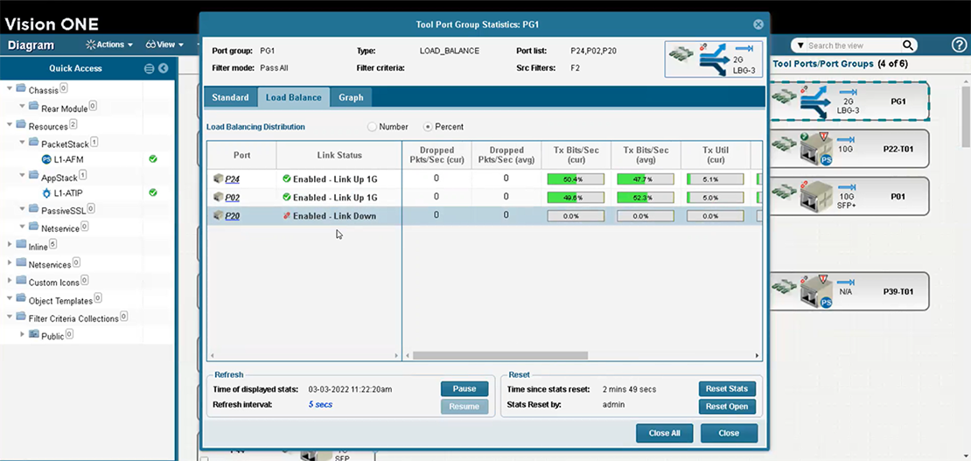
Task: Expand the Inline tree node
Action: coord(10,245)
